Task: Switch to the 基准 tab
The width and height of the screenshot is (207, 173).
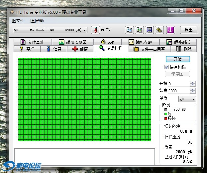Action: 27,49
